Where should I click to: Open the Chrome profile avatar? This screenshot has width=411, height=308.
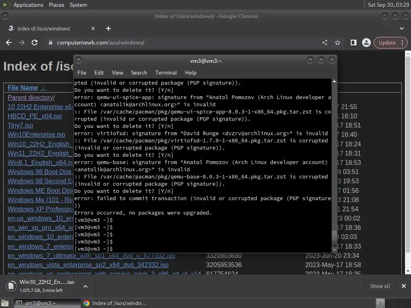[x=366, y=43]
